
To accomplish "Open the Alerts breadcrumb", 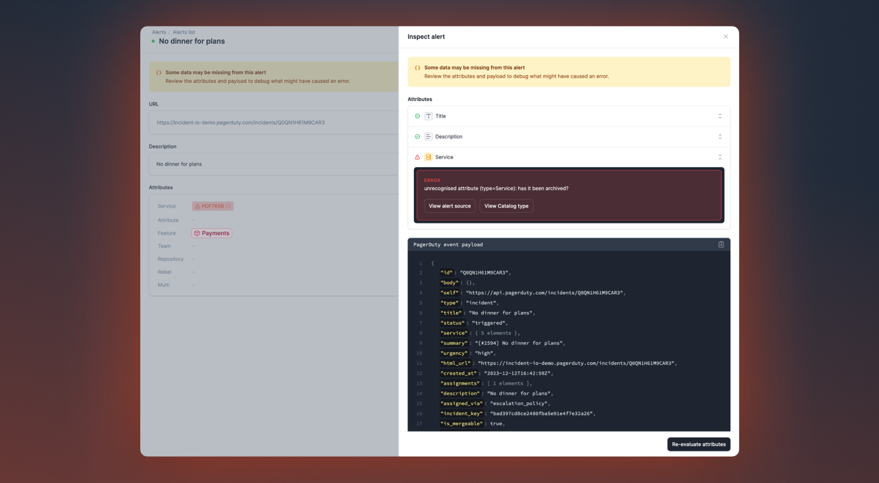I will coord(159,32).
